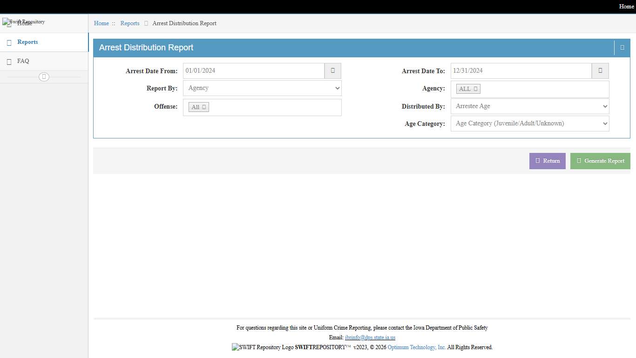Click the purple Return button
Screen dimensions: 636x358
(x=547, y=161)
